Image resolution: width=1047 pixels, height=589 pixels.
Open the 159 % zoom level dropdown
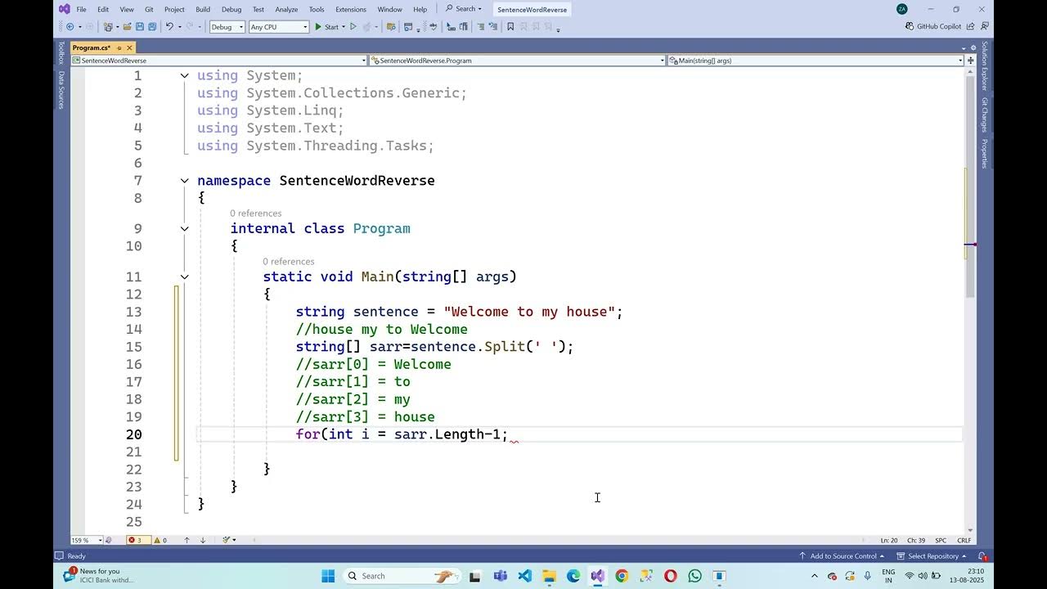pos(87,540)
